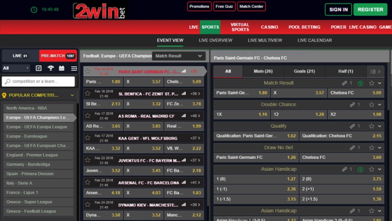
Task: Click green cashout icon in Asian Handicap
Action: (360, 170)
